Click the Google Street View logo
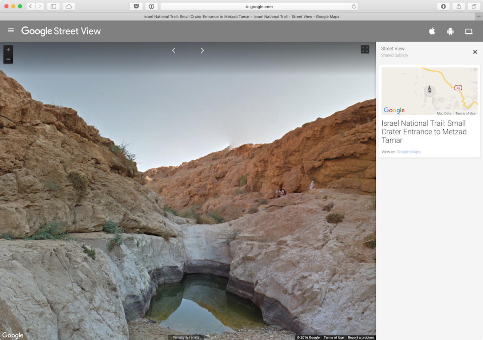The image size is (483, 340). pos(61,31)
